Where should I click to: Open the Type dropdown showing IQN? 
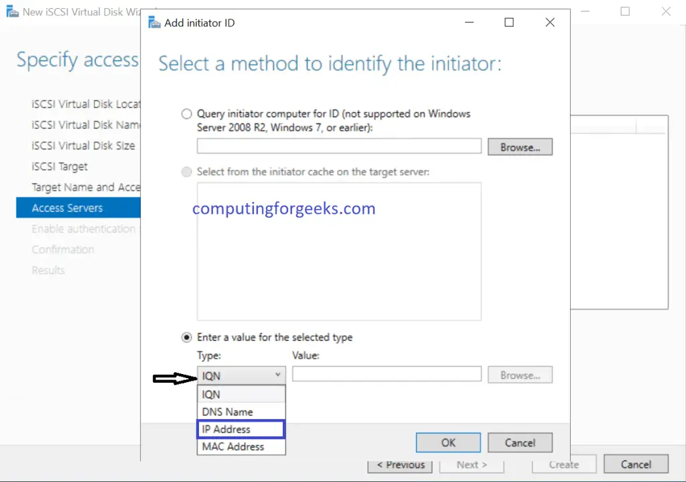pos(241,375)
